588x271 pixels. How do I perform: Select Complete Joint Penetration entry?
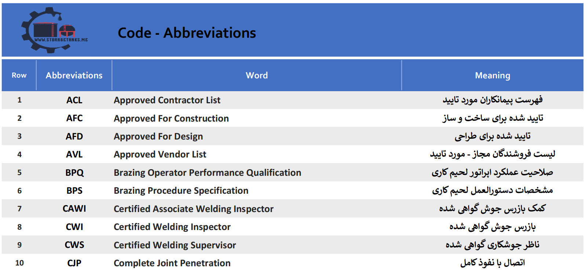(x=172, y=263)
